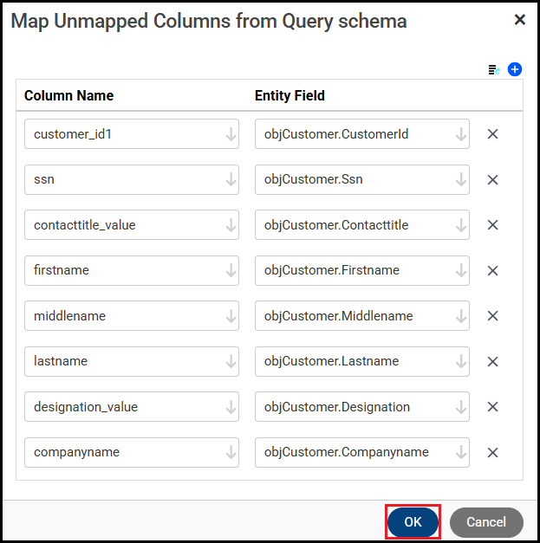
Task: Expand the objCustomer.Lastname entity field dropdown
Action: click(460, 362)
